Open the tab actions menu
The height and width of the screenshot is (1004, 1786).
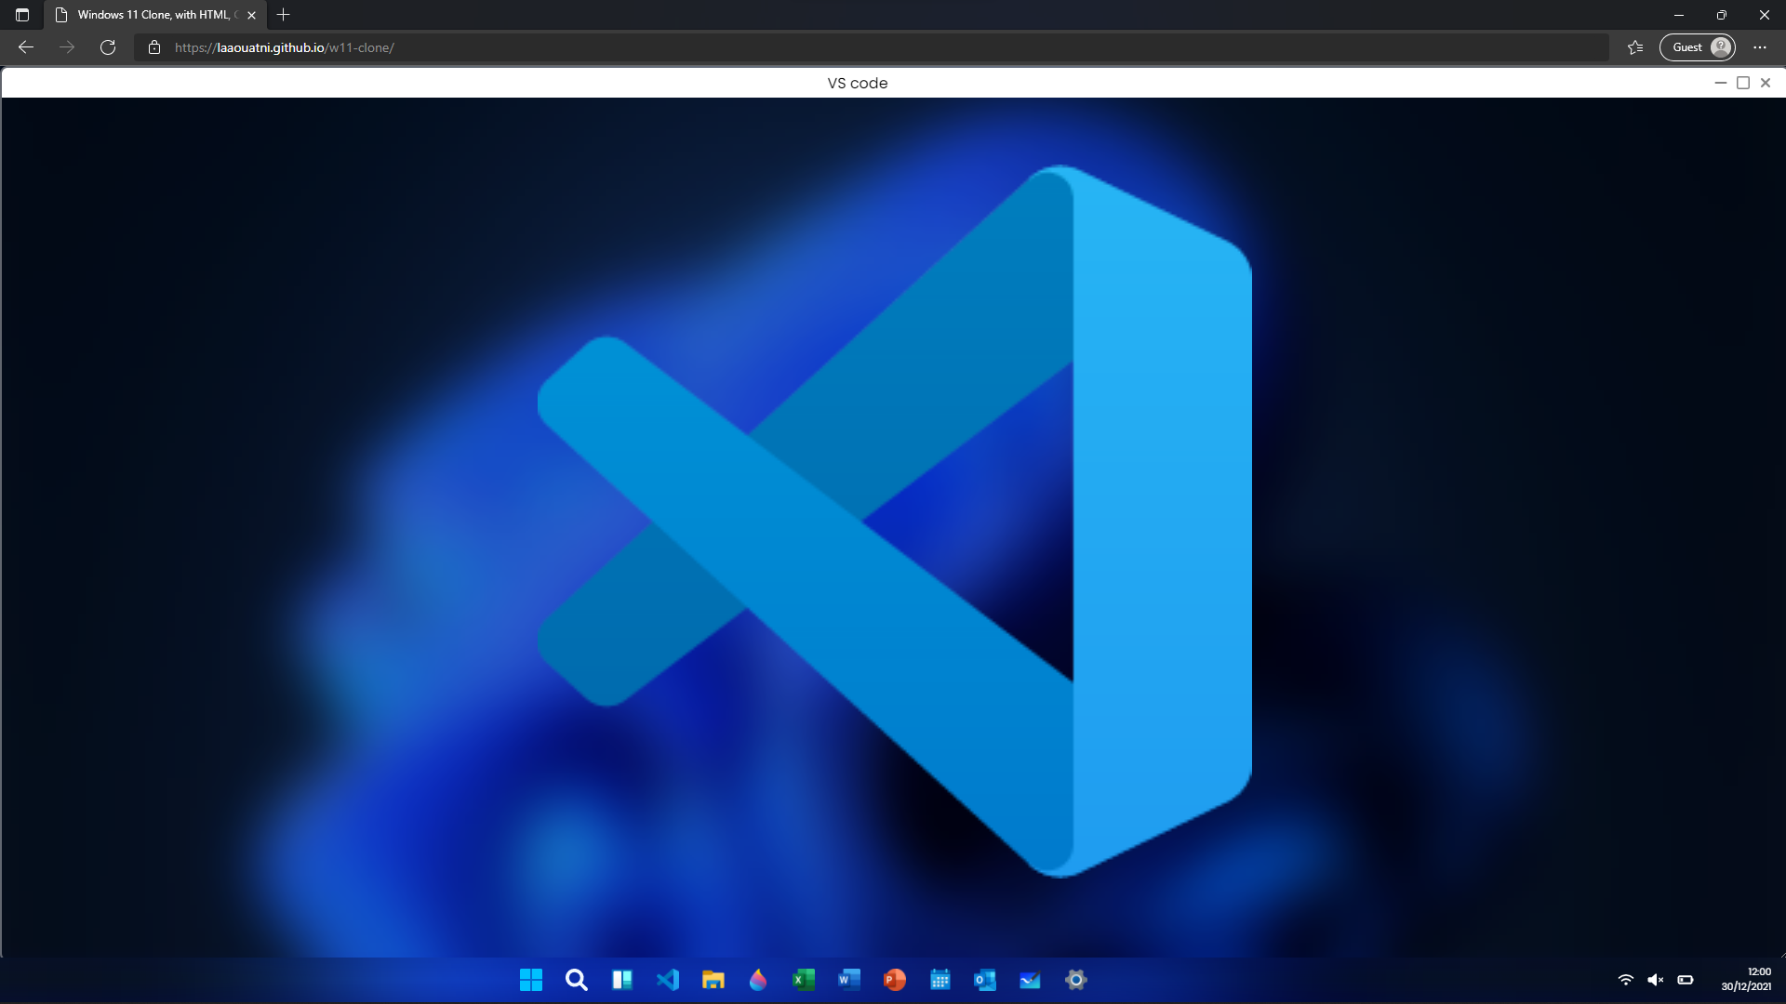pyautogui.click(x=21, y=15)
